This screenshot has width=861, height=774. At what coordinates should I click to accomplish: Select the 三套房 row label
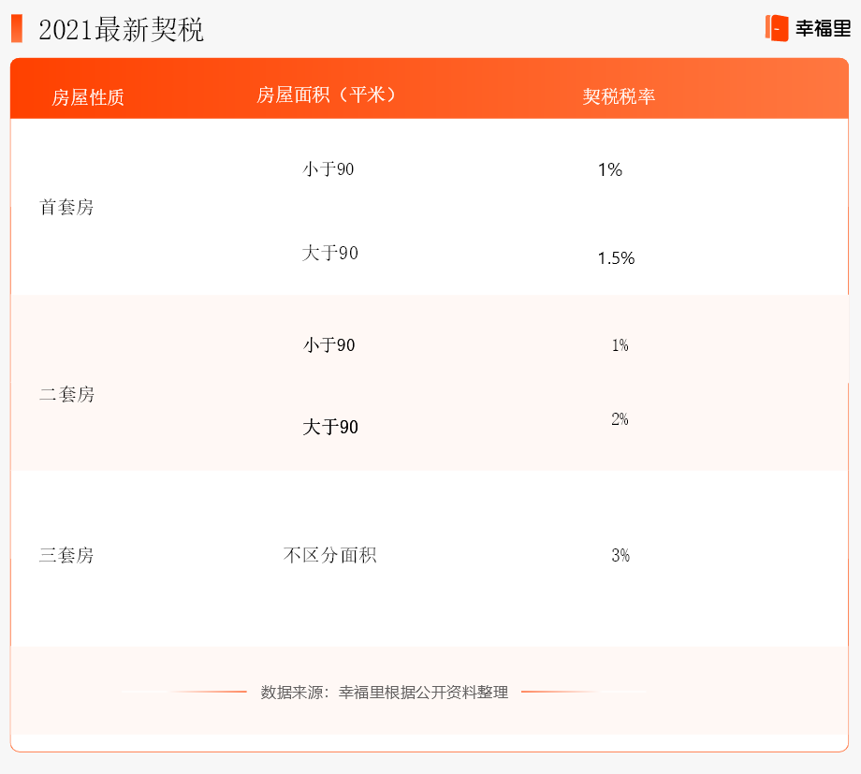pyautogui.click(x=66, y=555)
